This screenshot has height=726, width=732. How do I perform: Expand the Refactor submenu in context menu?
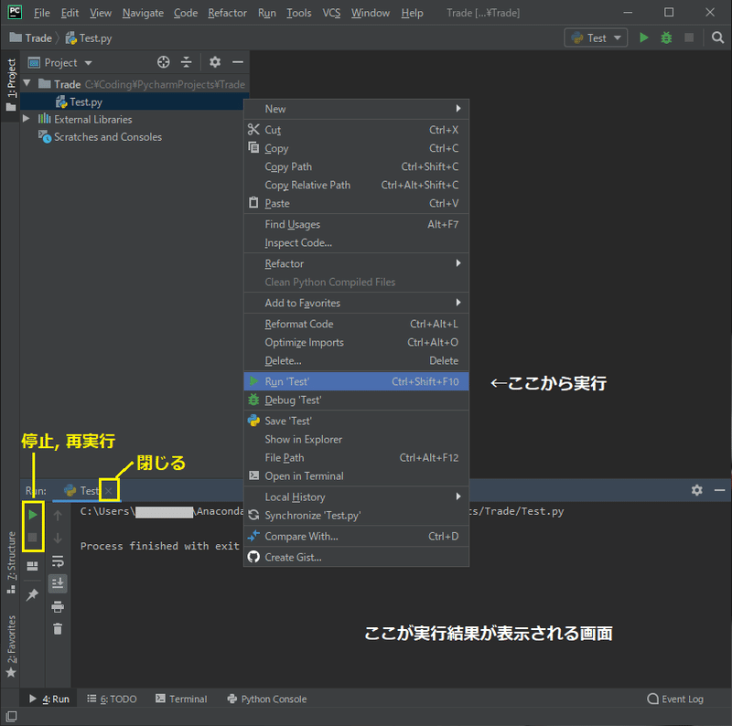[x=356, y=263]
